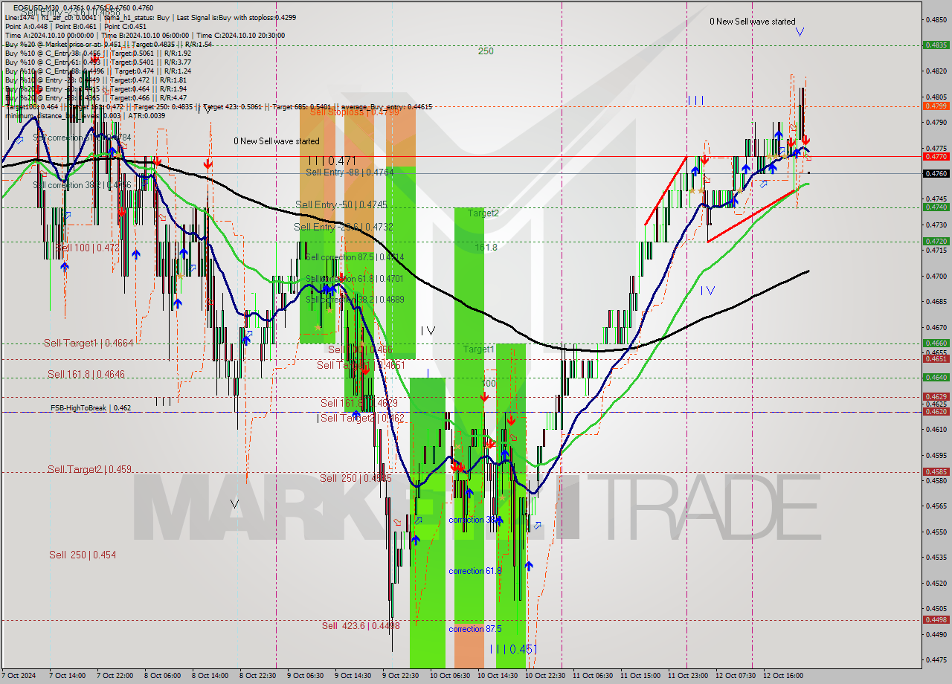The height and width of the screenshot is (684, 952).
Task: Click the 'Sell 250 | 0.454' label
Action: click(83, 555)
